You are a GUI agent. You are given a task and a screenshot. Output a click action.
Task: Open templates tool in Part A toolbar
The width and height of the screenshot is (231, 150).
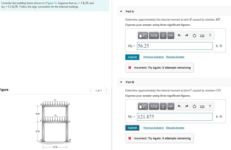(x=143, y=35)
